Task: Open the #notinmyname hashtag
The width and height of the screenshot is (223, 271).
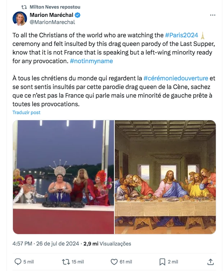Action: click(91, 61)
